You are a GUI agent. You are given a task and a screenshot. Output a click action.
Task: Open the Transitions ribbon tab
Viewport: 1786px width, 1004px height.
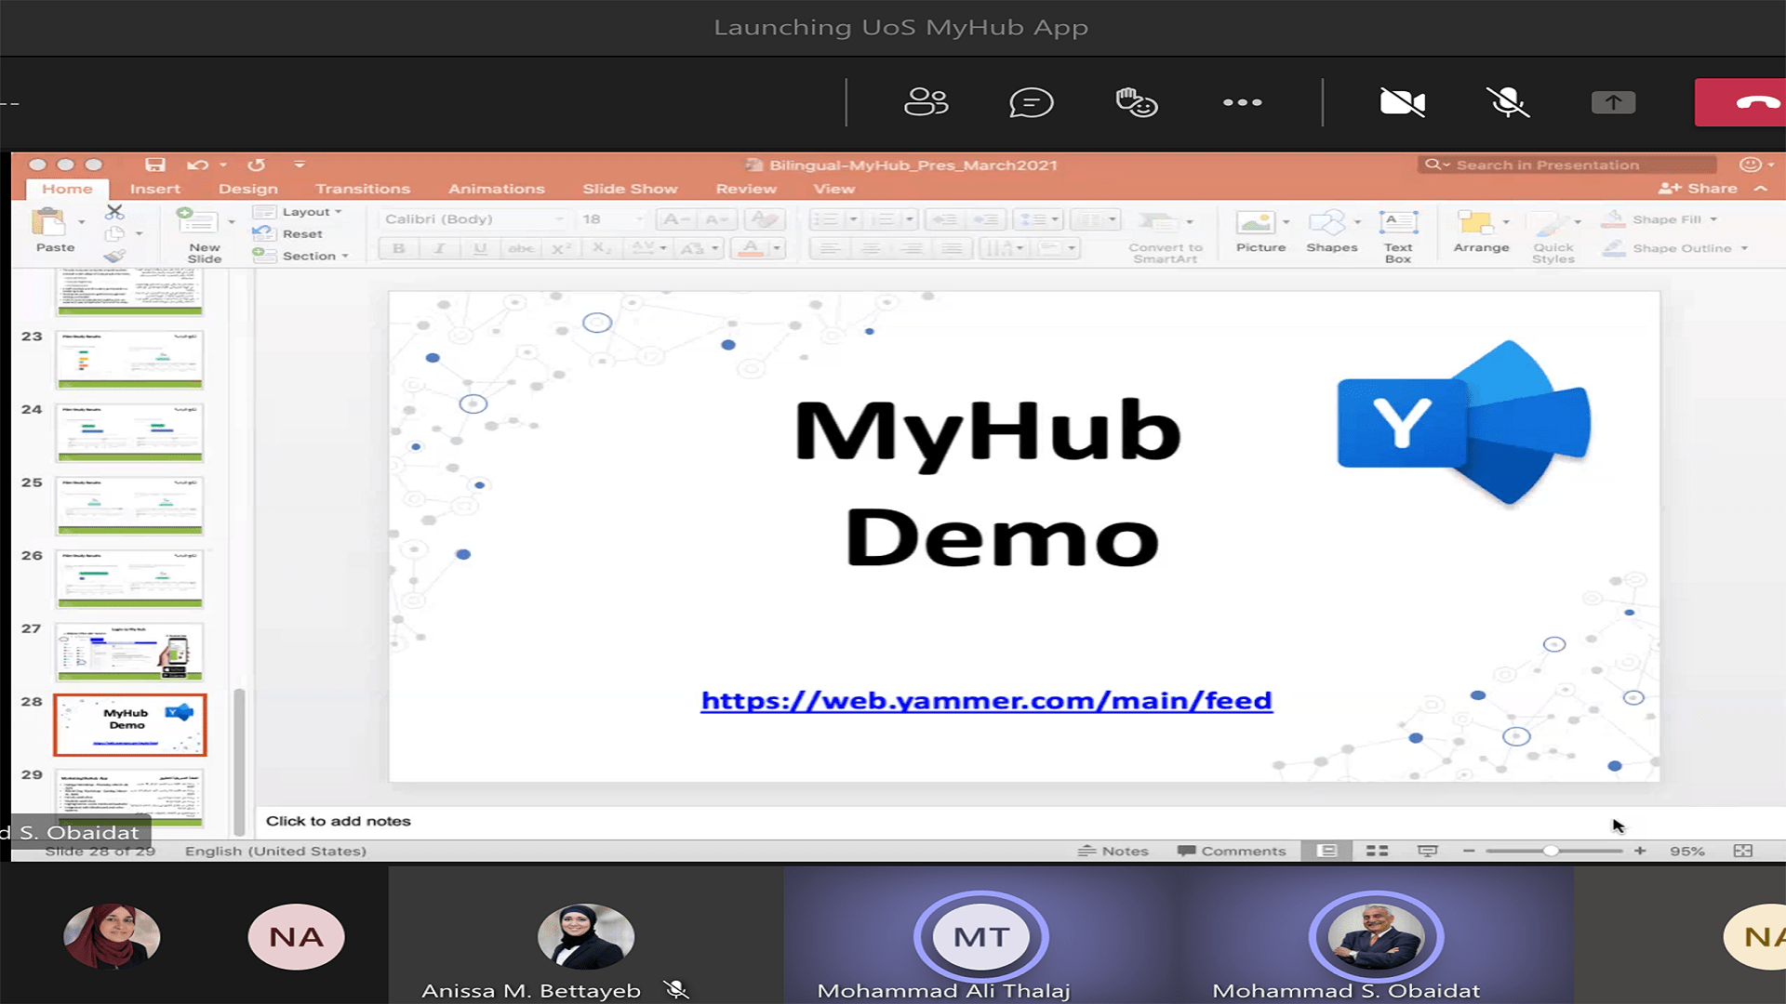(363, 189)
